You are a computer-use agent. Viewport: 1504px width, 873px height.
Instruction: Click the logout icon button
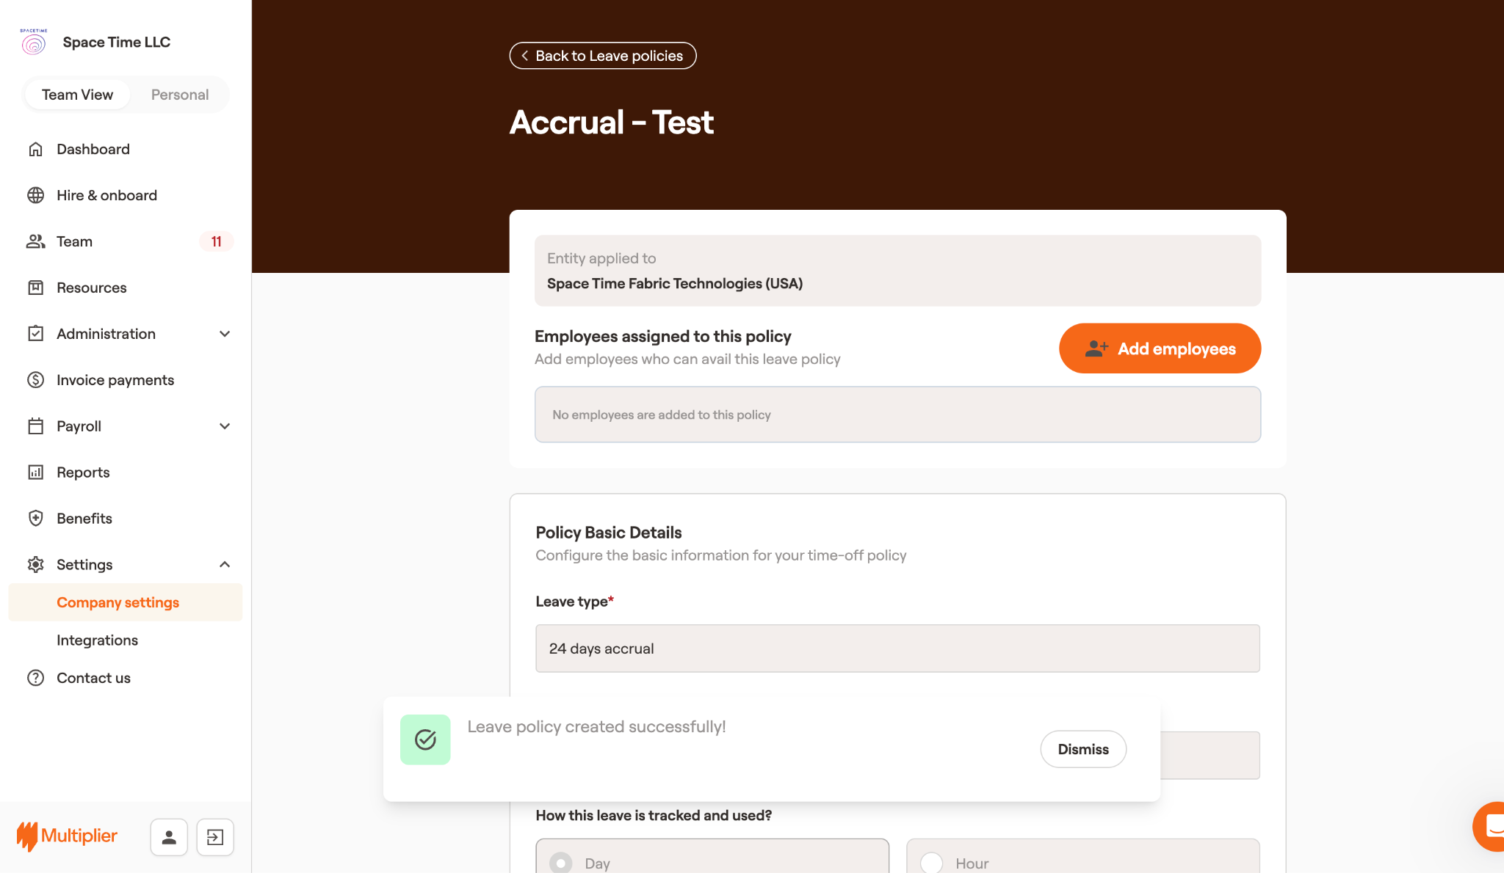pyautogui.click(x=215, y=837)
